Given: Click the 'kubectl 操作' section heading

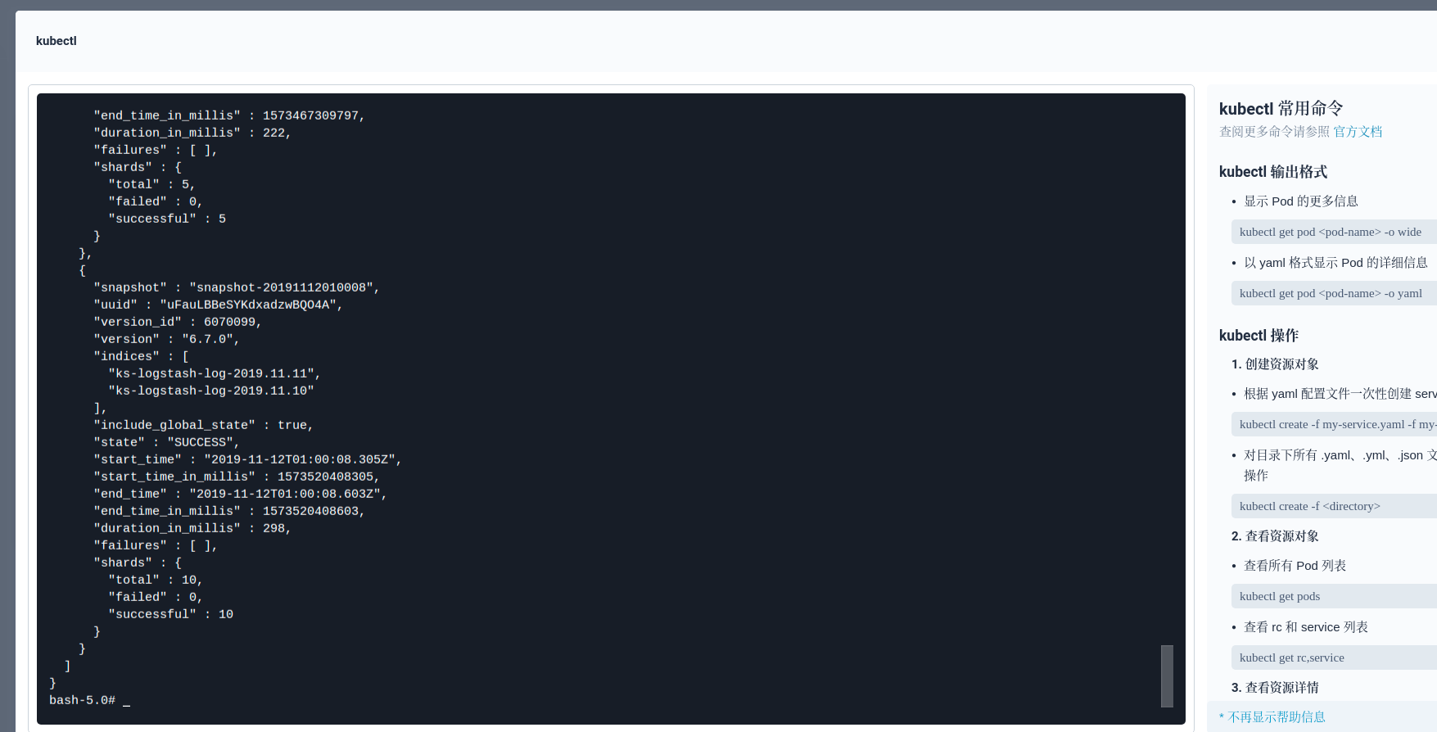Looking at the screenshot, I should tap(1259, 336).
